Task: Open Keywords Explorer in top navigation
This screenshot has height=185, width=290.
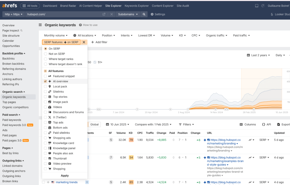Action: coord(137,6)
